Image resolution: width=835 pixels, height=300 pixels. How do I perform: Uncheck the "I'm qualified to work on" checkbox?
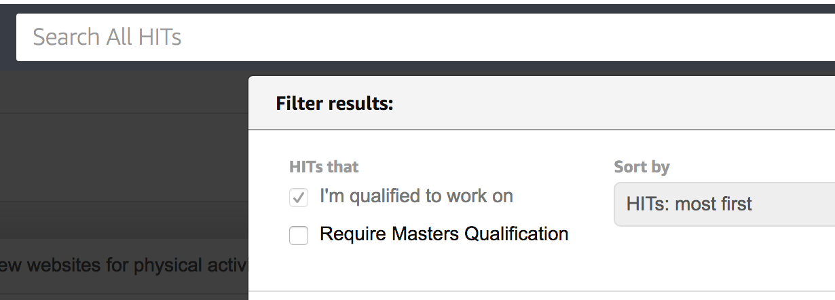click(299, 198)
